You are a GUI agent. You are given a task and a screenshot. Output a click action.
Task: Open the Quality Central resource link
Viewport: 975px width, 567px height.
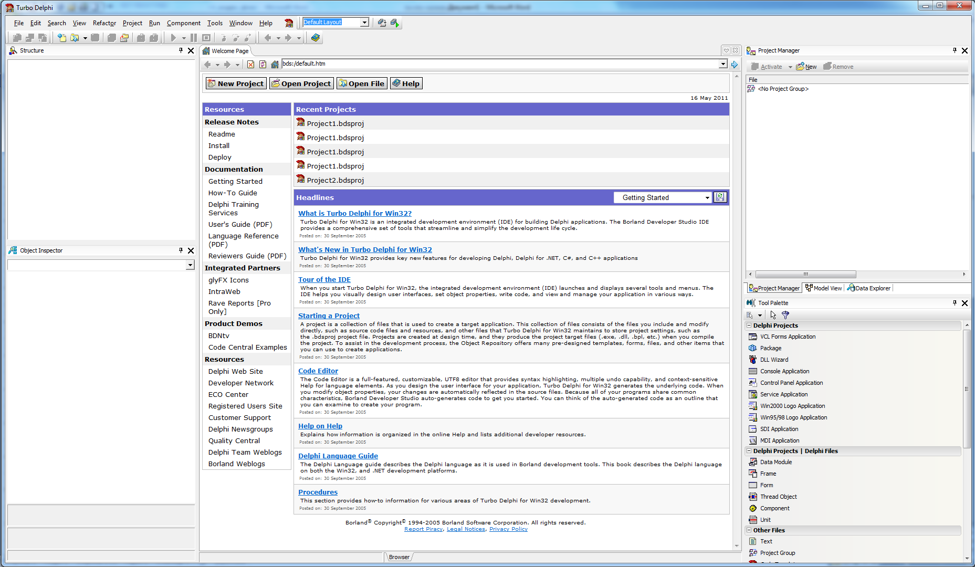pyautogui.click(x=234, y=440)
